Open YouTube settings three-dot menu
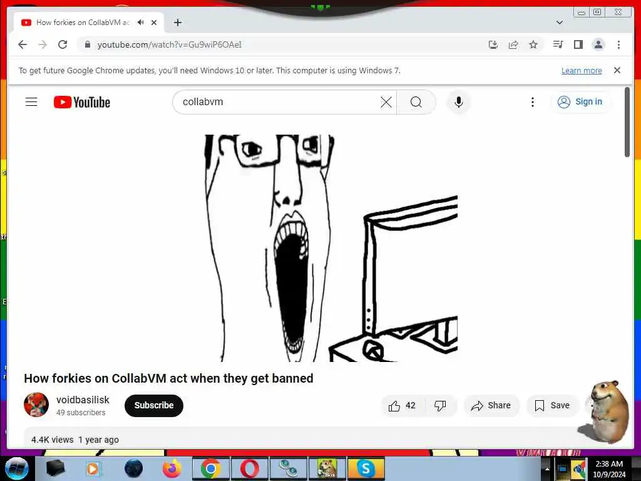This screenshot has width=641, height=481. [x=532, y=102]
